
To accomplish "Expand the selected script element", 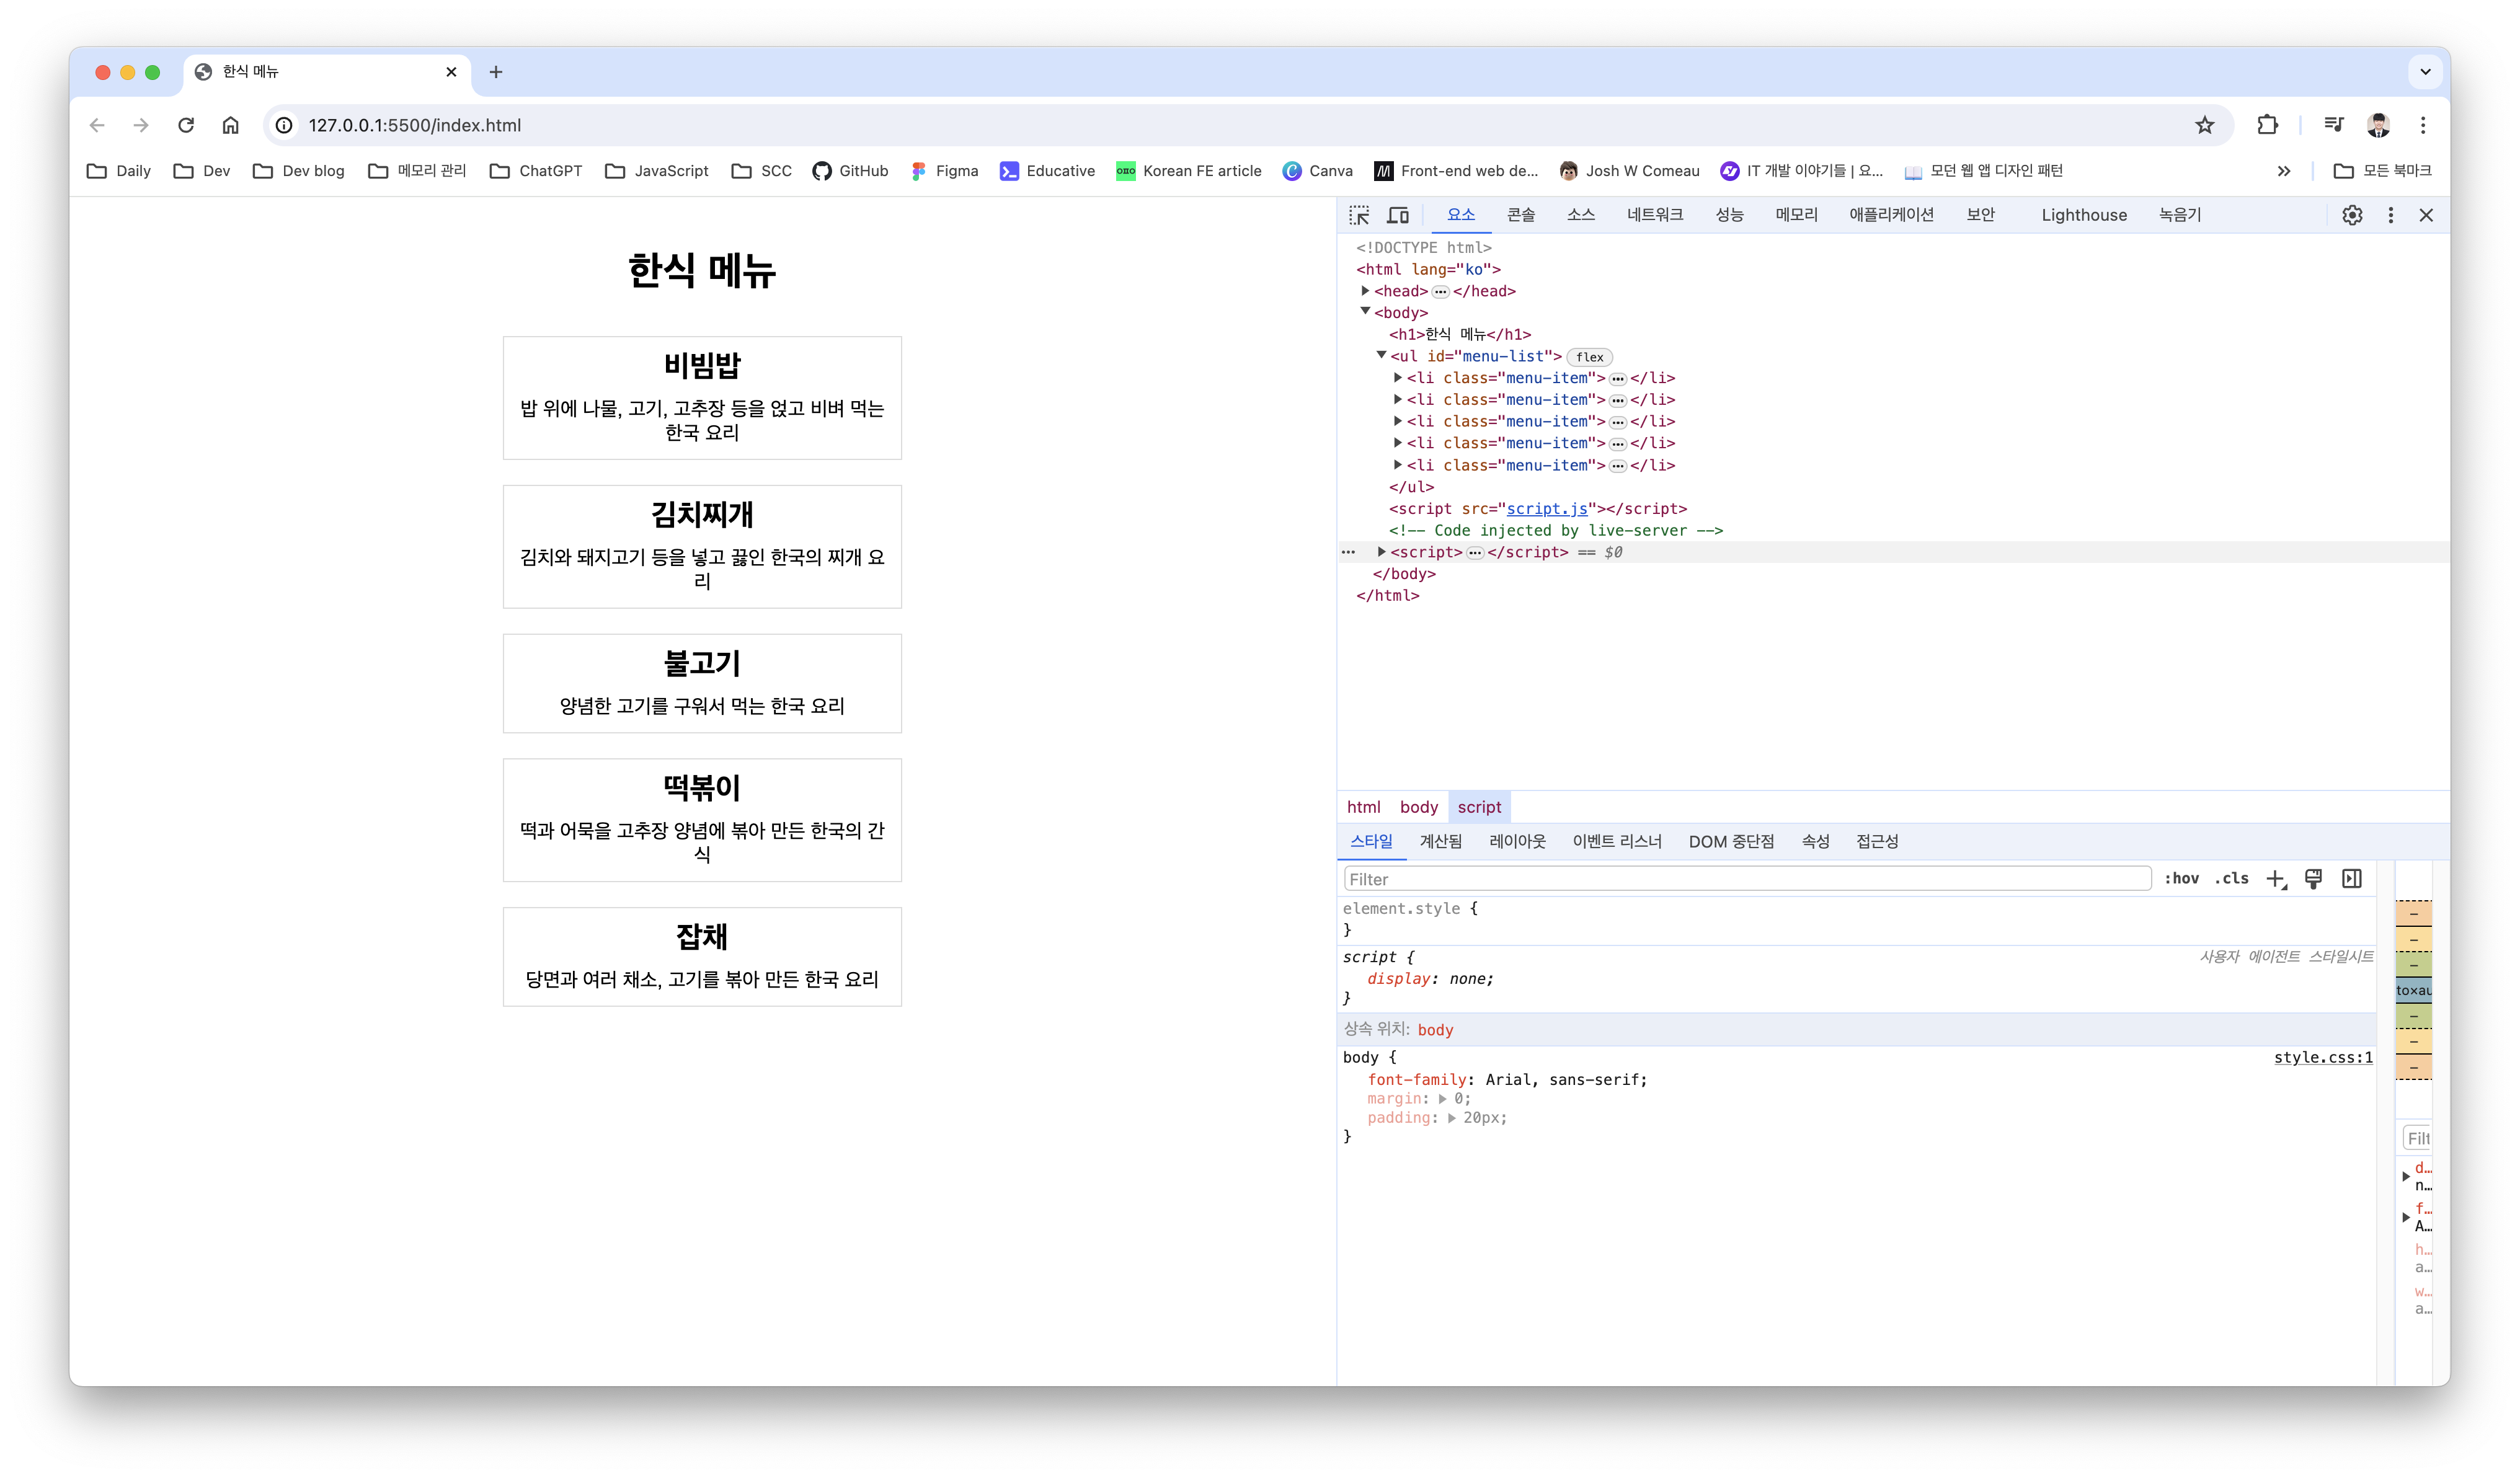I will click(1381, 552).
